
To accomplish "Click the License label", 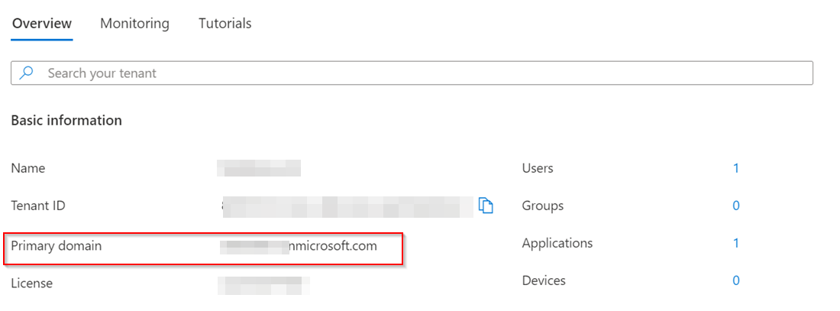I will 31,283.
